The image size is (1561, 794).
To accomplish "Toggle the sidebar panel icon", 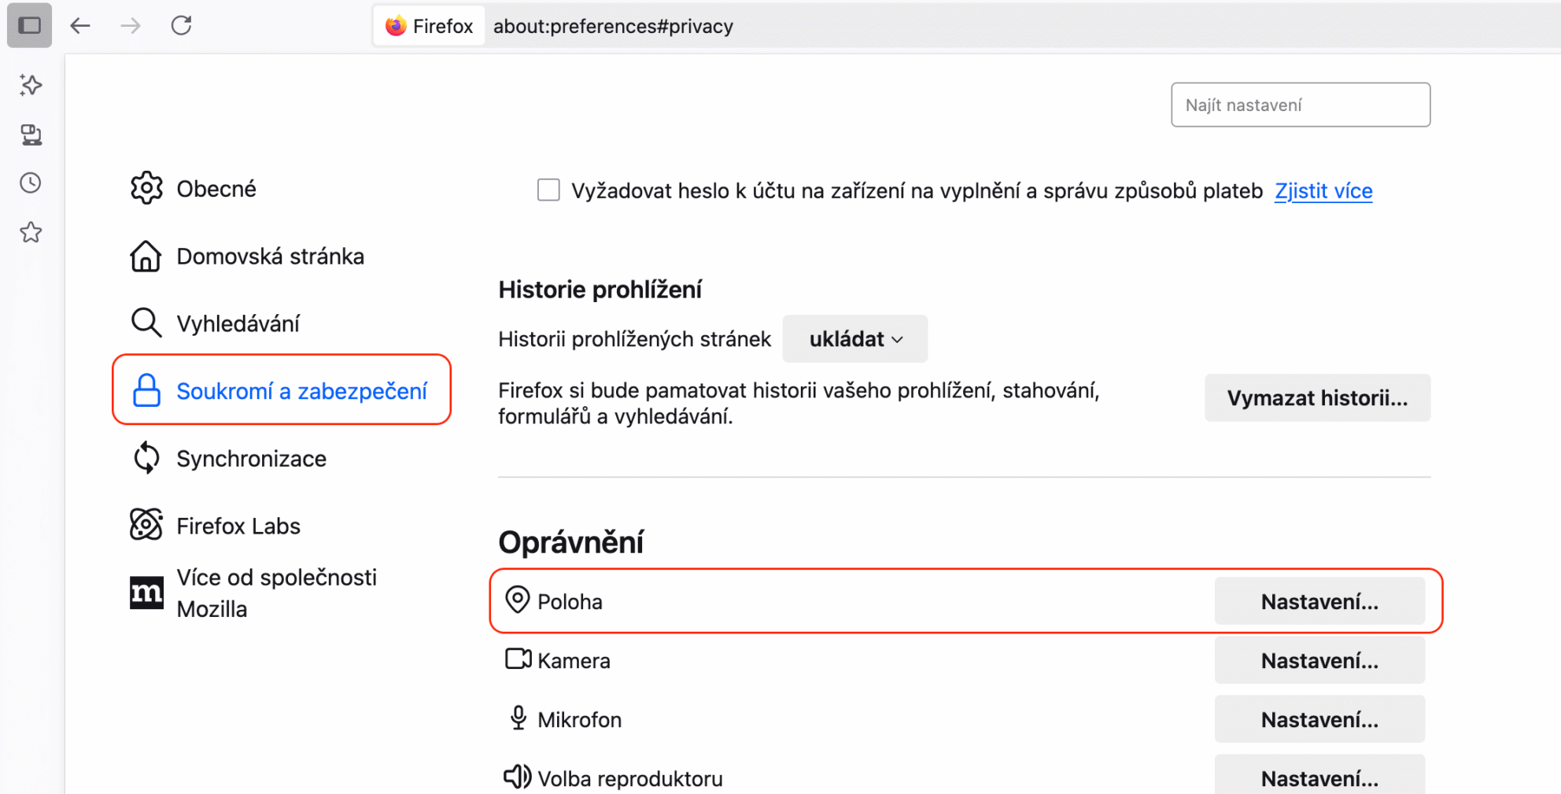I will tap(29, 25).
